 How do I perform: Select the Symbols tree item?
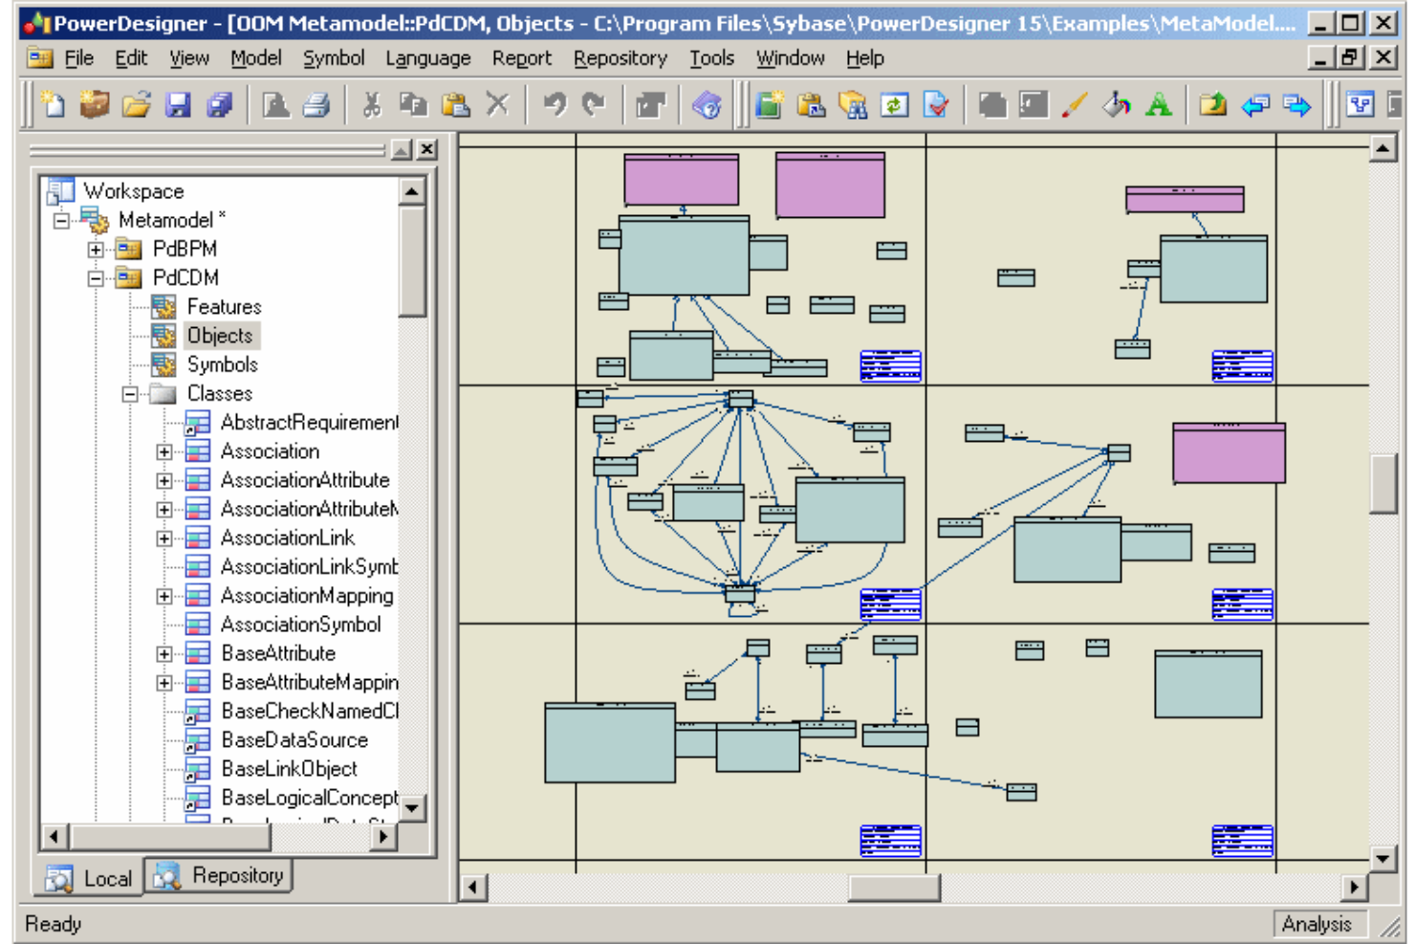(x=224, y=364)
